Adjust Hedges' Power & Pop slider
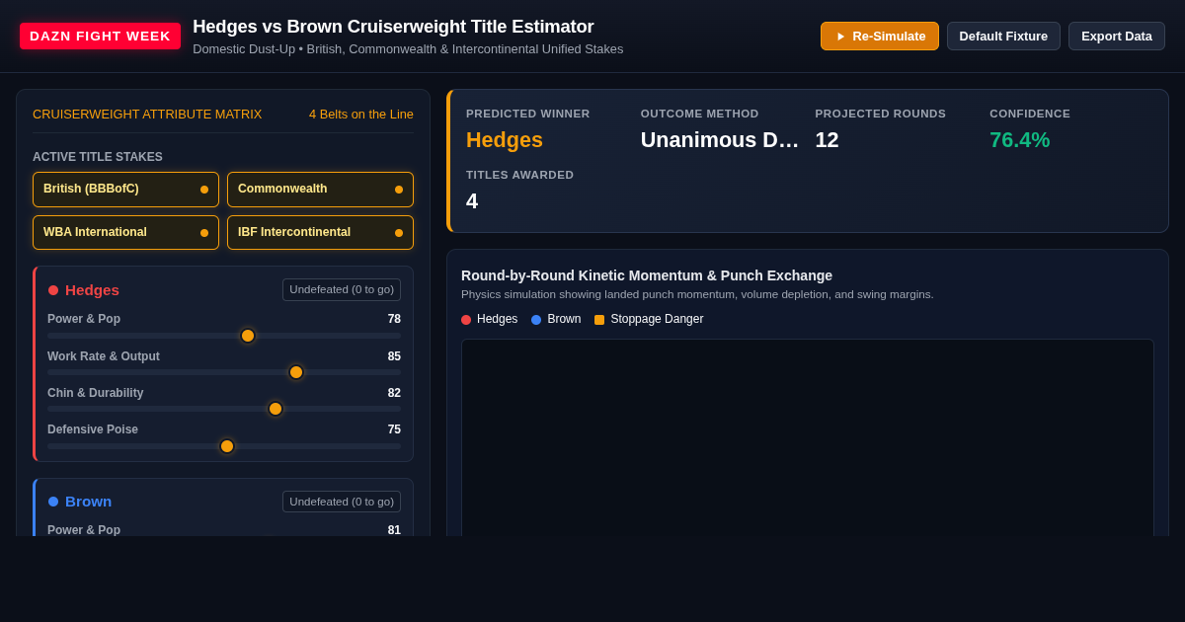The width and height of the screenshot is (1185, 622). (224, 336)
